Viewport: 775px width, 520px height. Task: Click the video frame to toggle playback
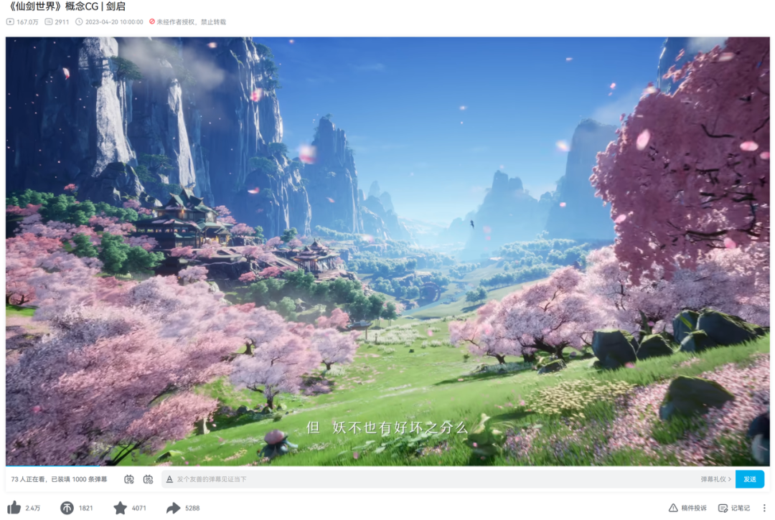pyautogui.click(x=387, y=251)
